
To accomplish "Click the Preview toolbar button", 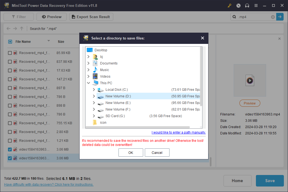I will tap(52, 17).
